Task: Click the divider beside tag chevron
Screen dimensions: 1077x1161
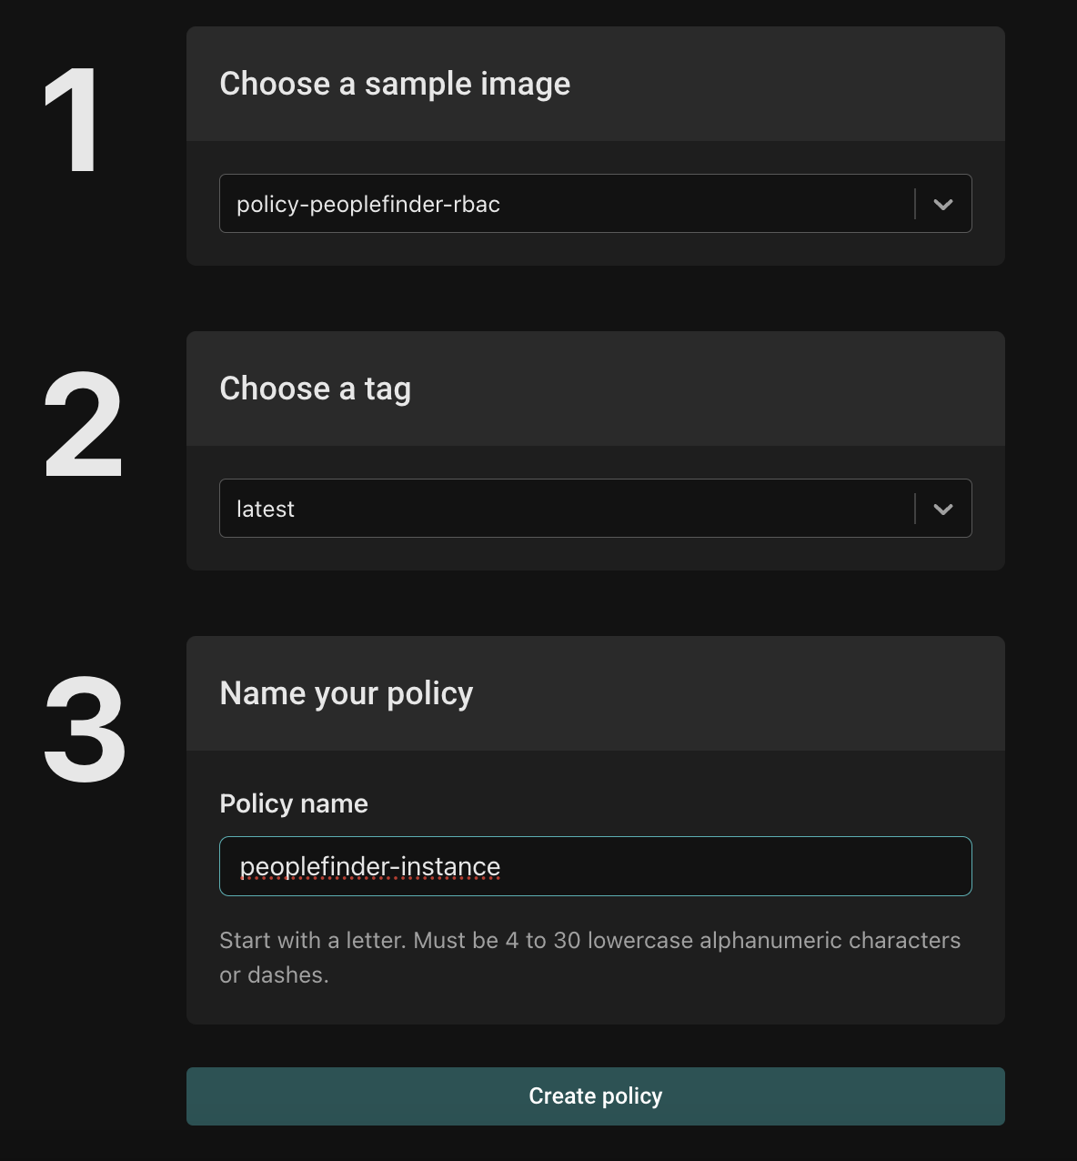Action: click(x=914, y=509)
